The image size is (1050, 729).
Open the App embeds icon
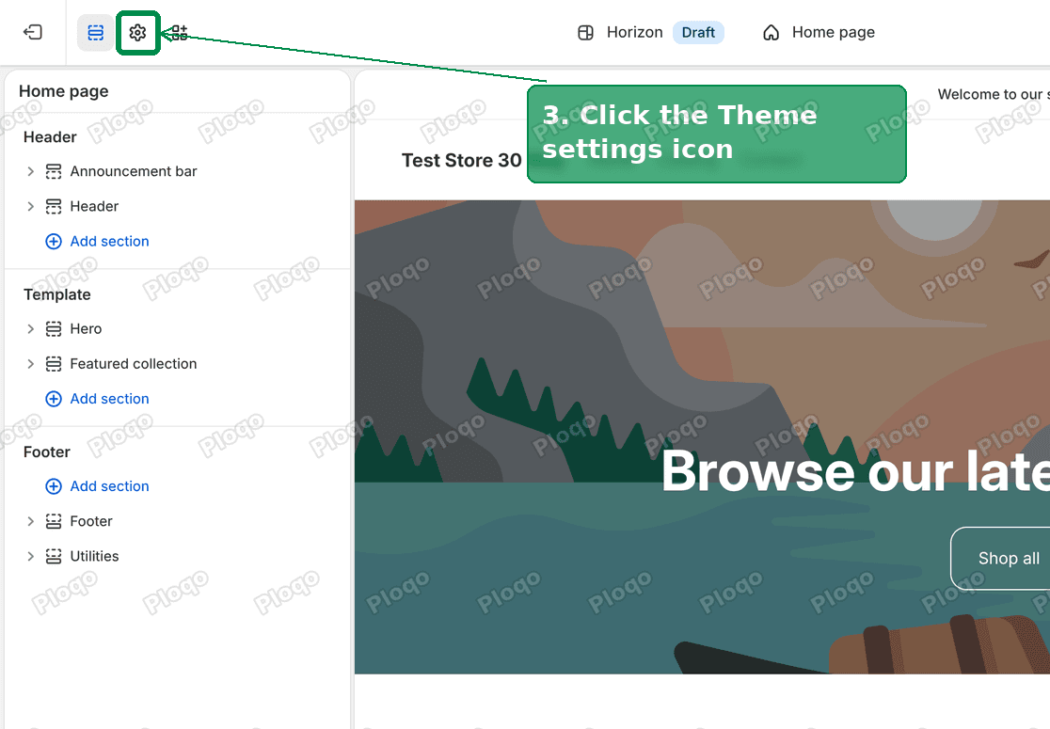(x=180, y=32)
